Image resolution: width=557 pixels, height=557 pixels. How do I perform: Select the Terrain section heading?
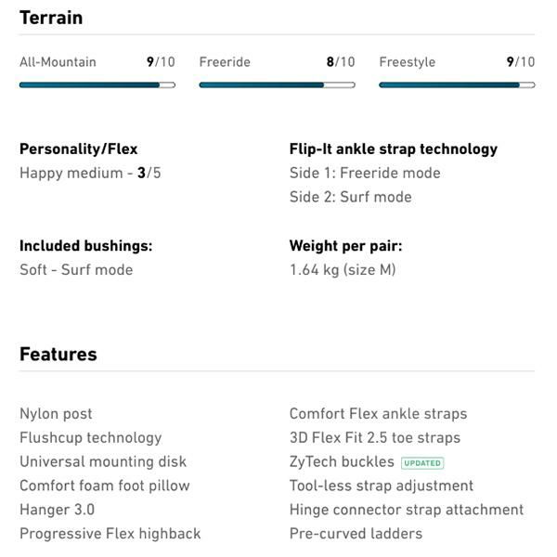pos(51,18)
